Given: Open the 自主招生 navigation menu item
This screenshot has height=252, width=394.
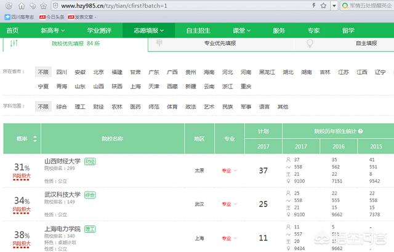Looking at the screenshot, I should click(x=199, y=30).
